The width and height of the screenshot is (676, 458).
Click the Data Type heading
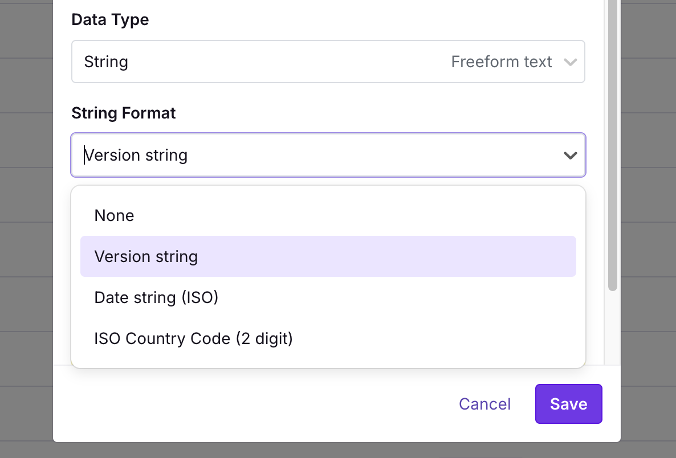(x=109, y=19)
